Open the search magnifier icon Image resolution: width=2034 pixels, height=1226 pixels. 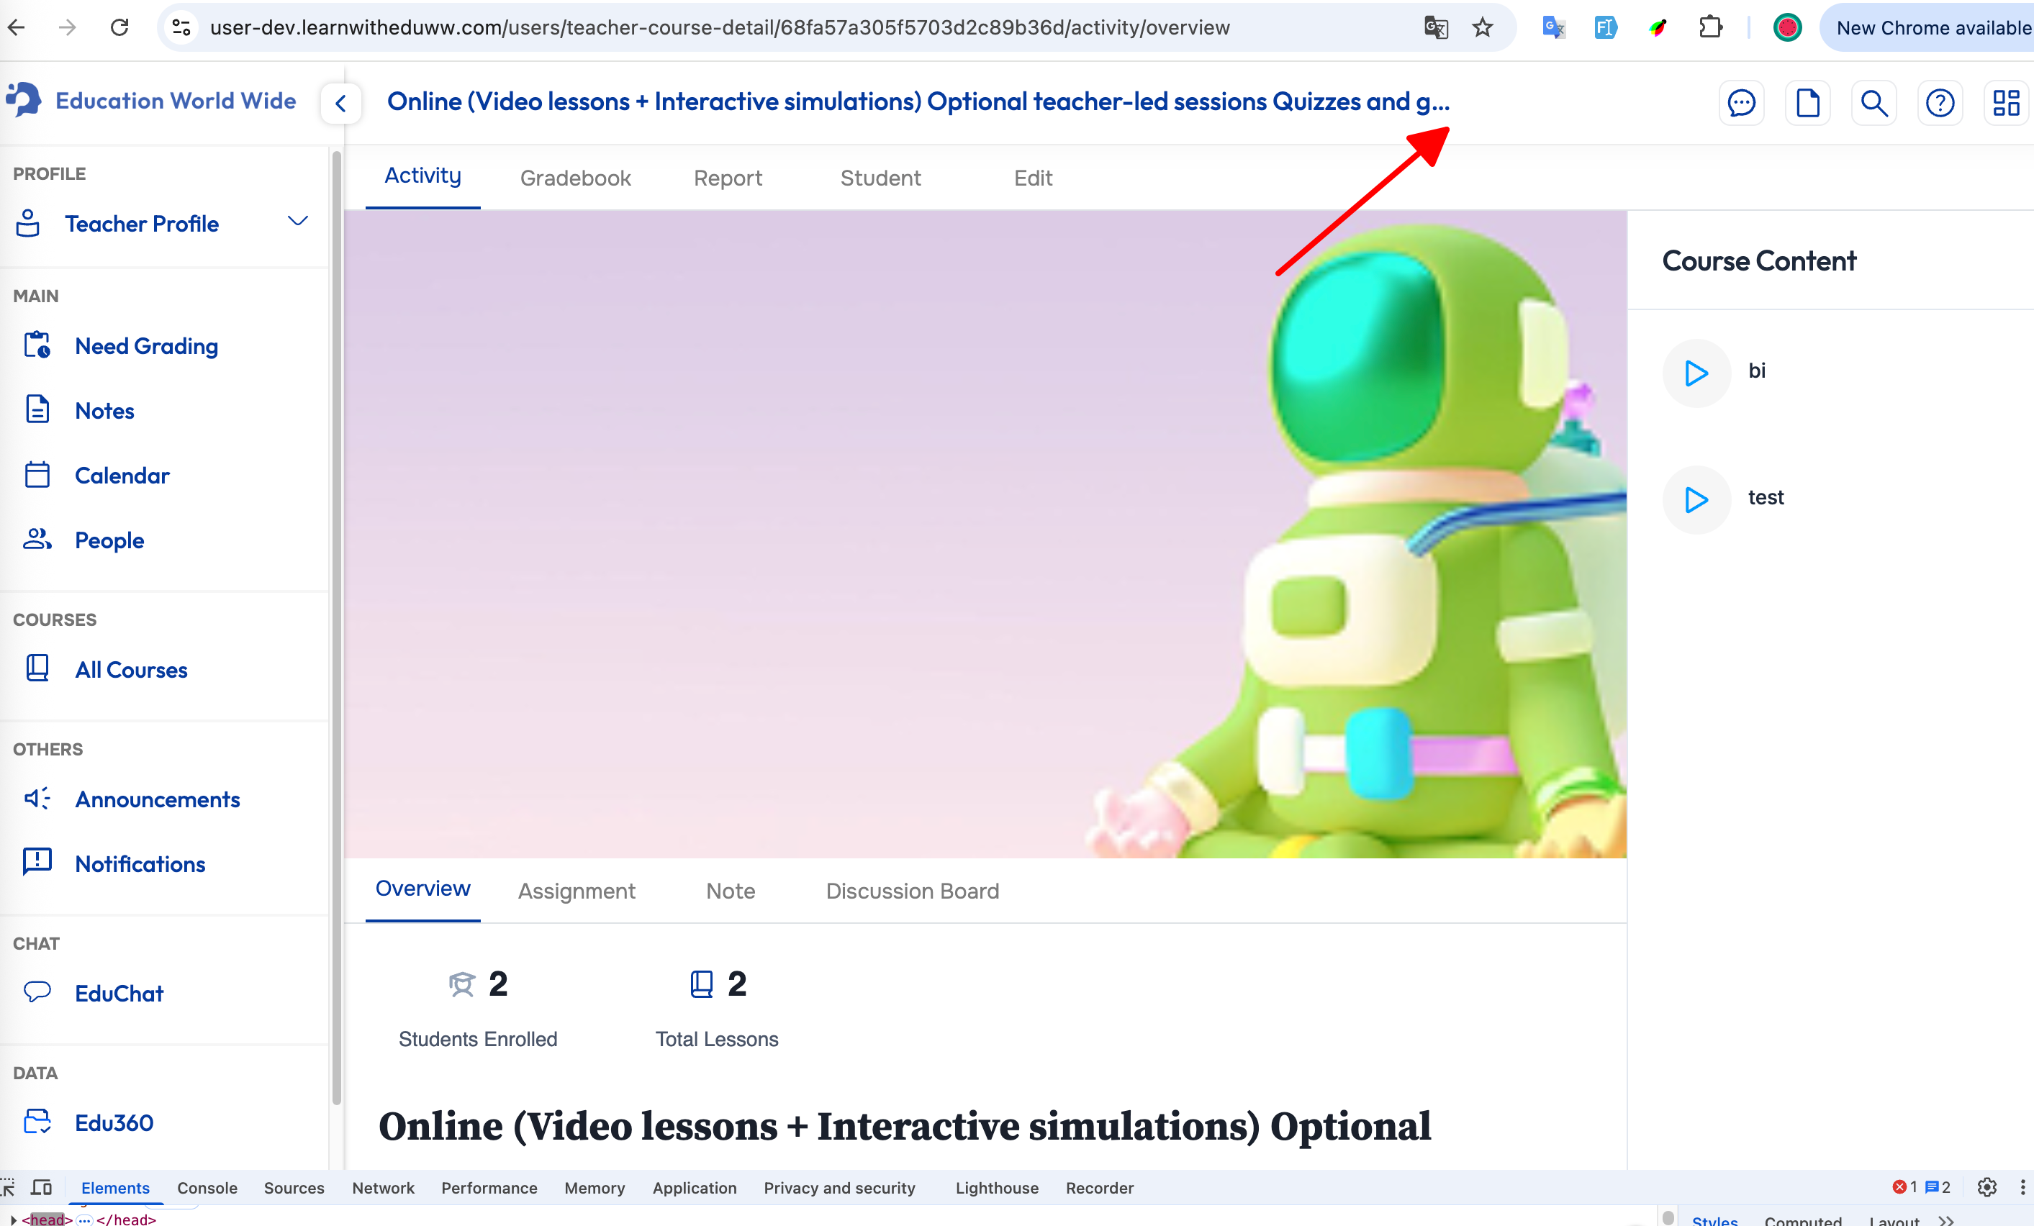pos(1873,103)
